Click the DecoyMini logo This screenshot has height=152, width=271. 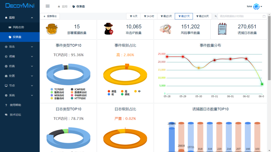click(20, 6)
